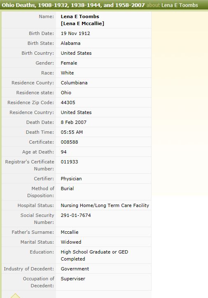This screenshot has height=298, width=208.
Task: Click the Residence County value Columbiana
Action: coord(74,83)
